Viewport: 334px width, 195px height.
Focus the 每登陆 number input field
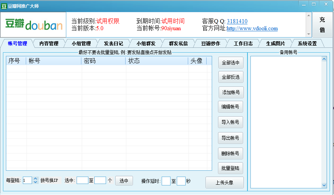coord(28,180)
